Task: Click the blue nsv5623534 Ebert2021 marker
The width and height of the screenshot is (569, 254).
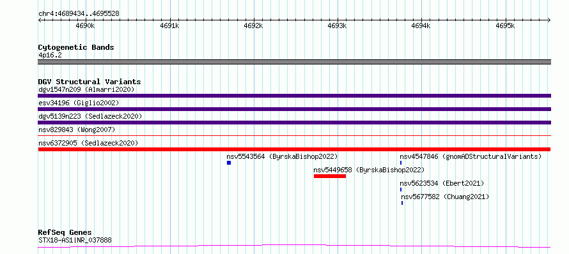Action: [x=401, y=190]
